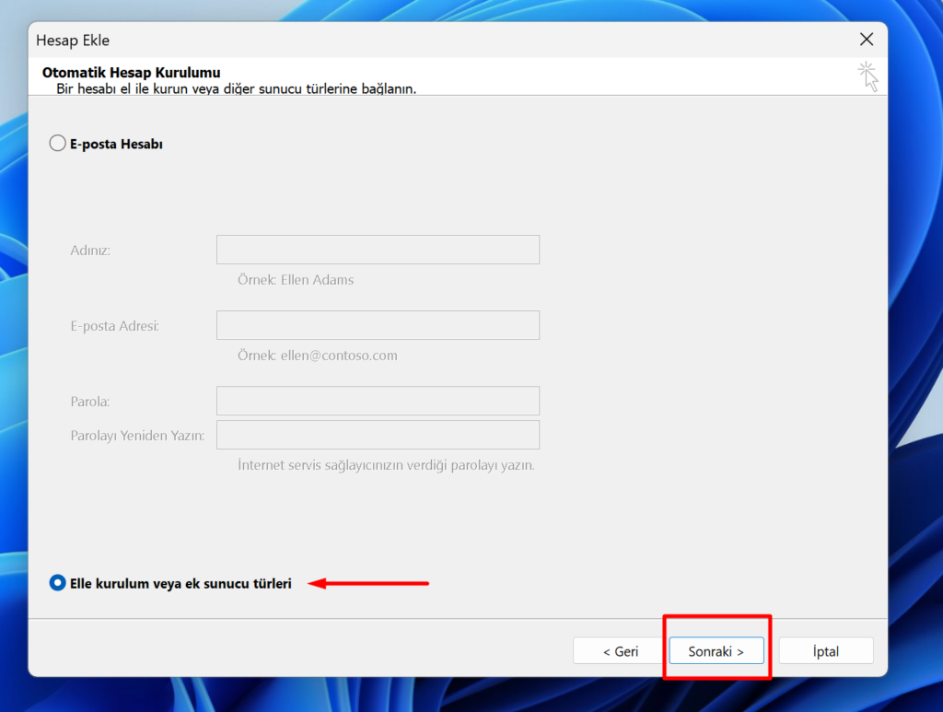Click the Adınız: label
The width and height of the screenshot is (943, 712).
click(x=90, y=251)
